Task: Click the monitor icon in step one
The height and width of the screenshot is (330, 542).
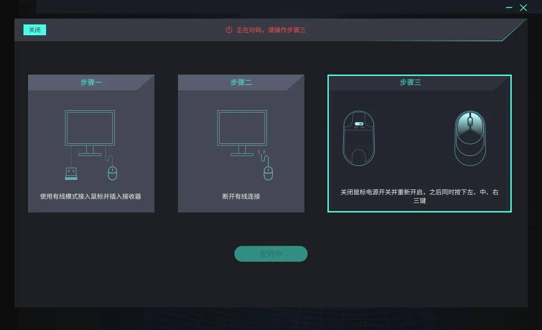Action: 90,133
